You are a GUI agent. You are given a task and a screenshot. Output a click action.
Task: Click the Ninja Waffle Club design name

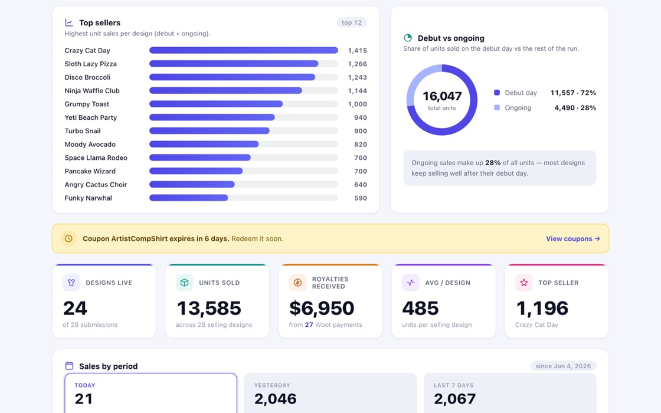click(x=92, y=91)
